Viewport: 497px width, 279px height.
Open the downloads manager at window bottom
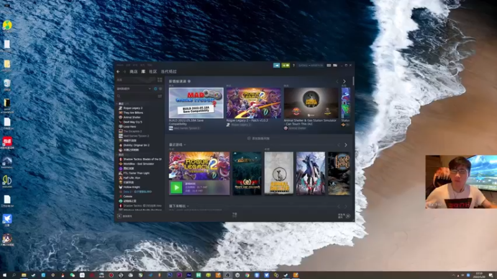[235, 215]
